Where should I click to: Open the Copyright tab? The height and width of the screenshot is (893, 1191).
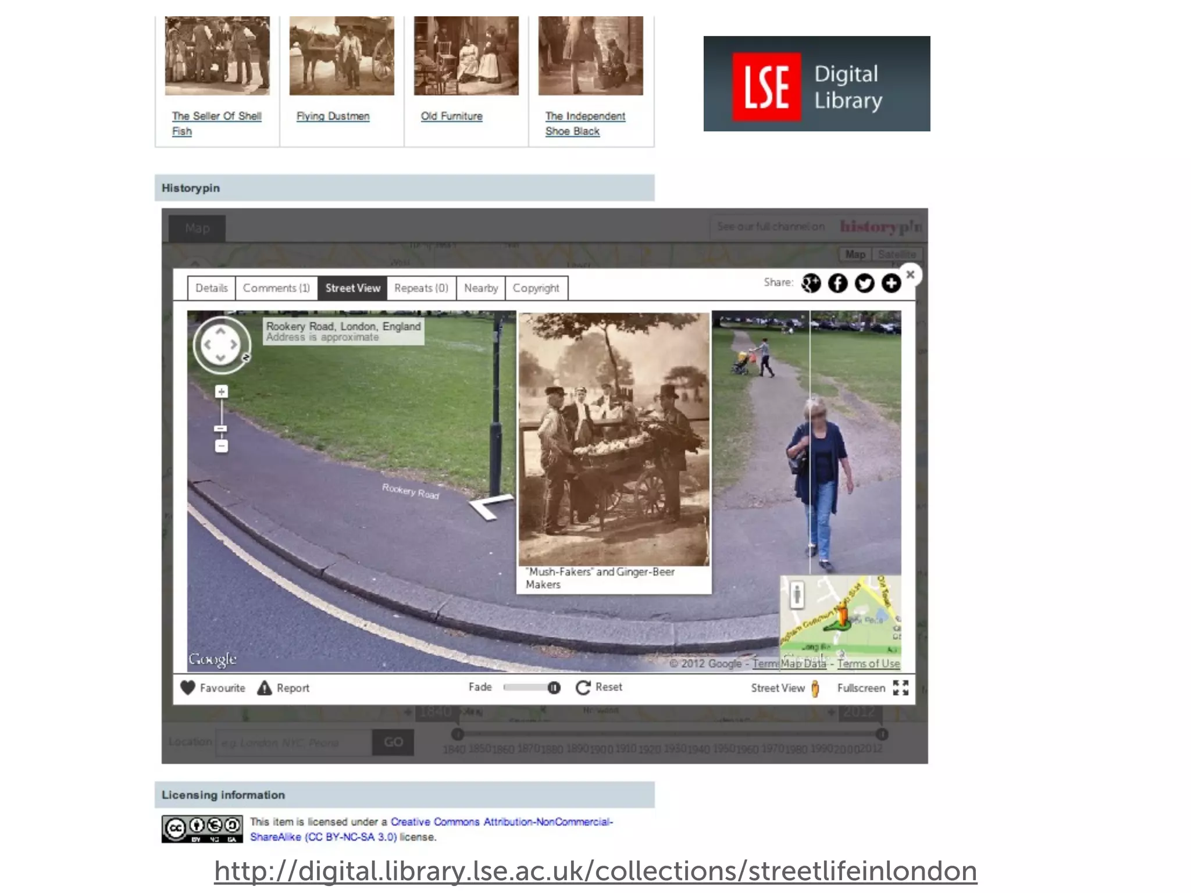click(536, 288)
